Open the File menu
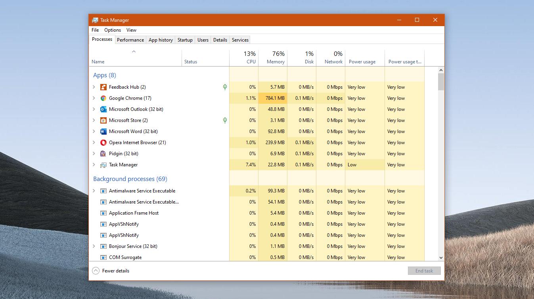 [x=95, y=30]
